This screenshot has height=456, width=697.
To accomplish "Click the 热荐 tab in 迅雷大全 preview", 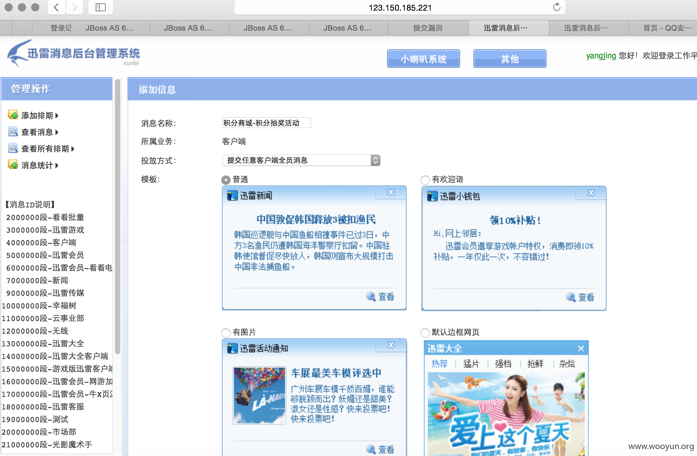I will tap(440, 364).
